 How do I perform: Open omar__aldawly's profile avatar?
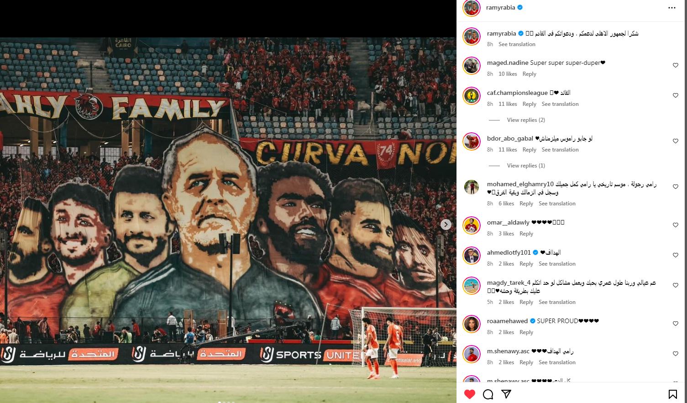point(472,225)
